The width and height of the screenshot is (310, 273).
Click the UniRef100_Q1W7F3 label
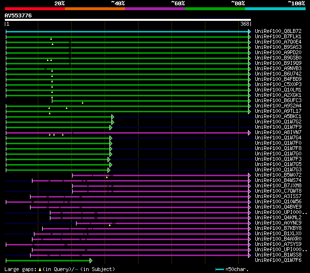278,159
